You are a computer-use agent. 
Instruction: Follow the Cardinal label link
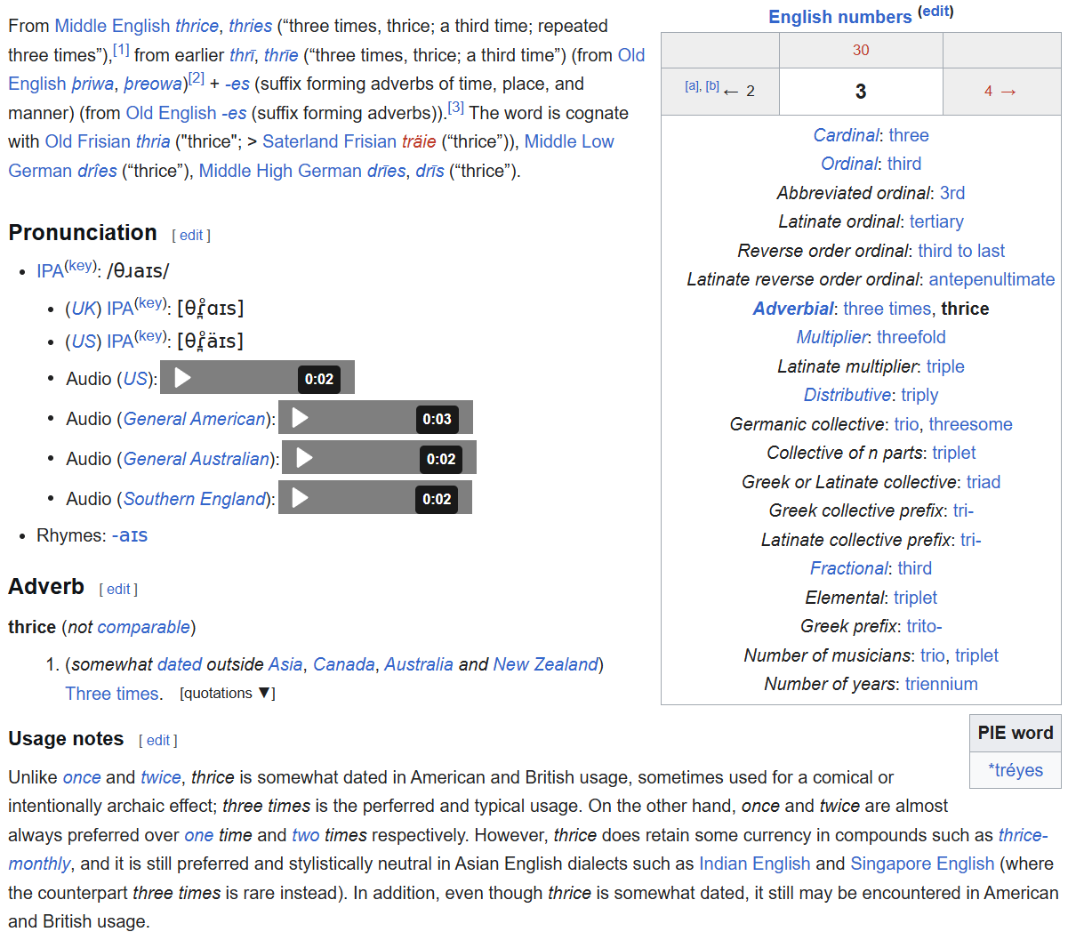[846, 135]
